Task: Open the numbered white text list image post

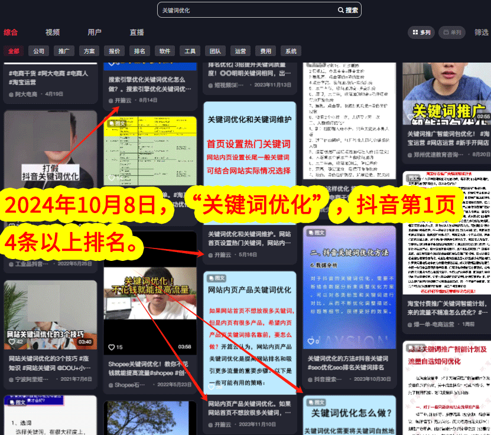Action: coord(349,121)
